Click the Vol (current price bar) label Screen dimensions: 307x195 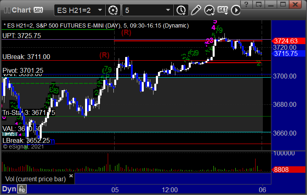point(35,179)
